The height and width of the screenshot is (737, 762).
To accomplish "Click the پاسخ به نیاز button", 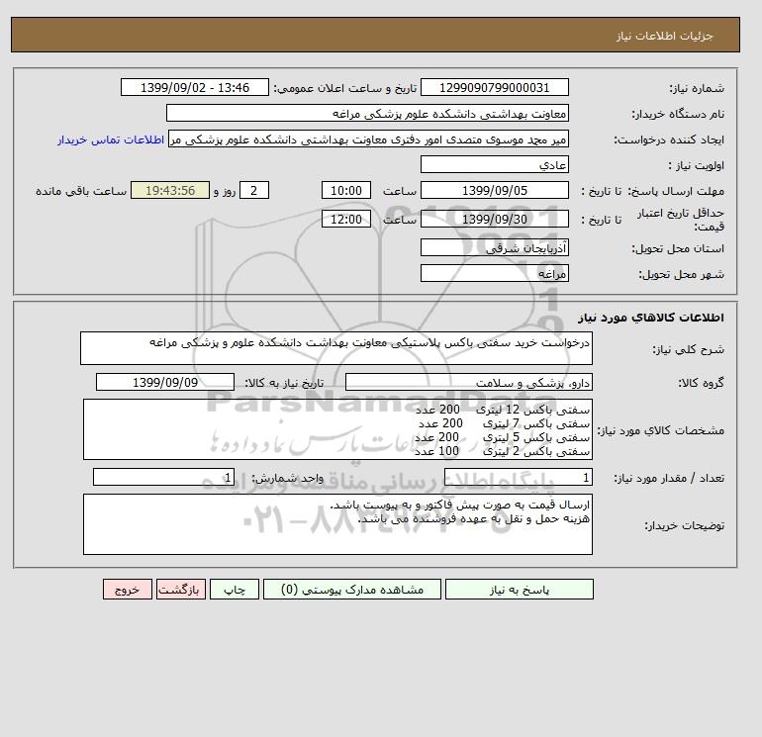I will pyautogui.click(x=519, y=589).
